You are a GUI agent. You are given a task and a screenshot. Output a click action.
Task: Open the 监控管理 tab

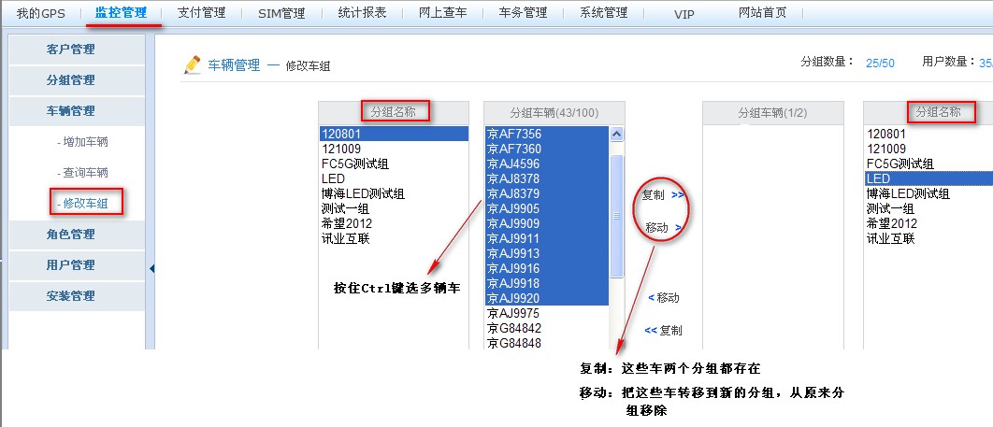click(x=121, y=13)
